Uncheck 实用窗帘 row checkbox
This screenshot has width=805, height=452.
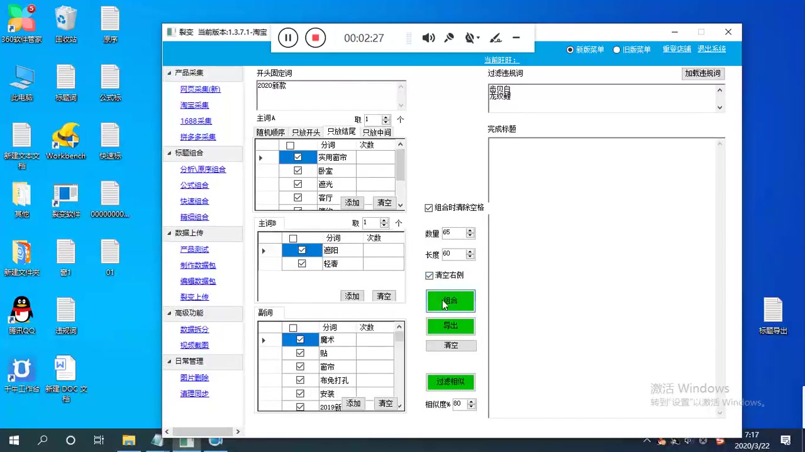click(x=297, y=158)
